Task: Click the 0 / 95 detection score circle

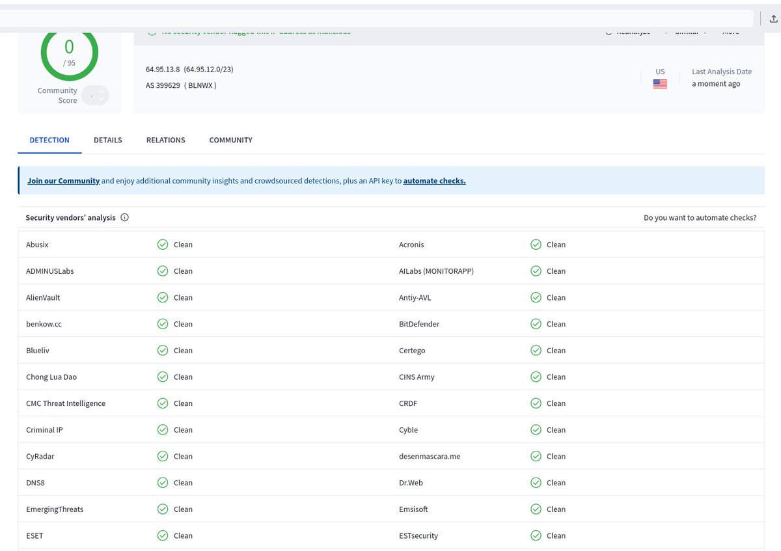Action: (69, 52)
